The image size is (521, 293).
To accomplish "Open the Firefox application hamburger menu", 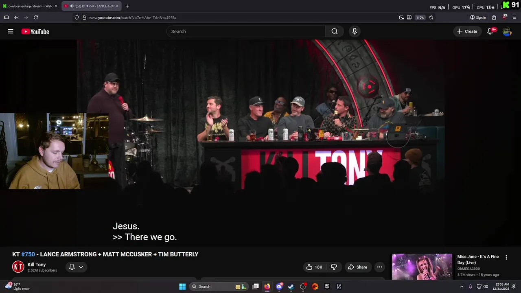I will pos(514,17).
